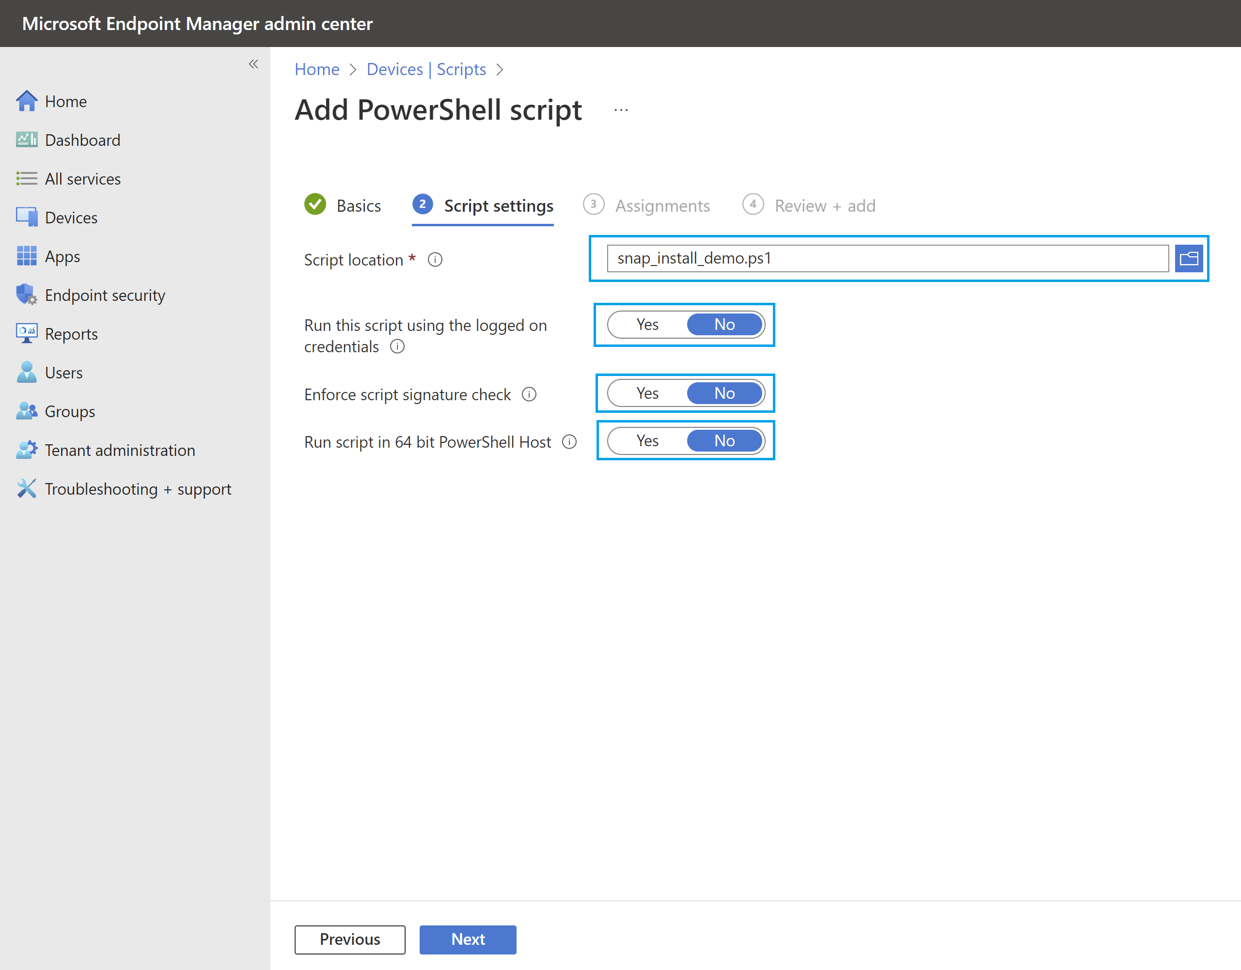Viewport: 1241px width, 970px height.
Task: Collapse the navigation sidebar
Action: (x=253, y=63)
